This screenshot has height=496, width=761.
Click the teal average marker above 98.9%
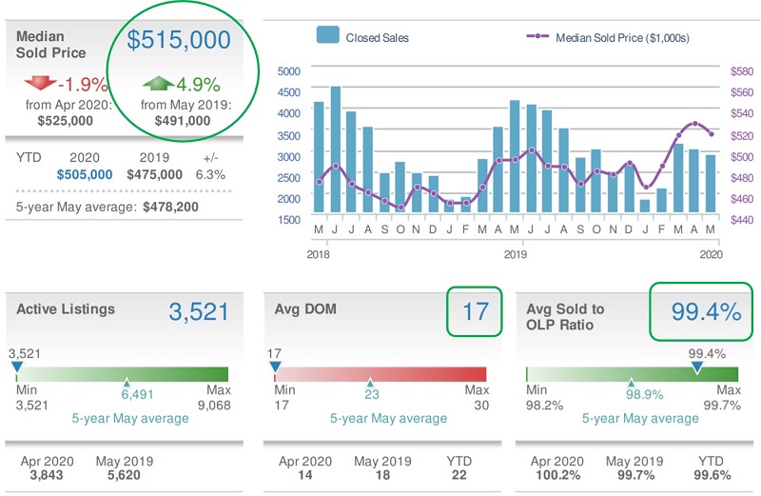(x=631, y=381)
